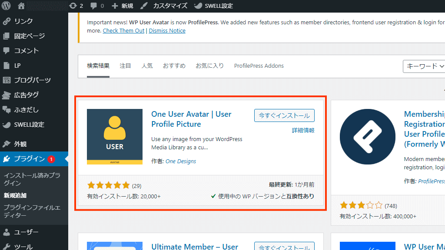Screen dimensions: 445x250
Task: Open the キーワード search type dropdown
Action: pos(424,66)
